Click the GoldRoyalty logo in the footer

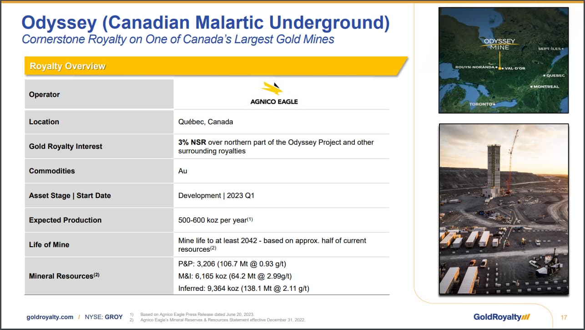coord(501,317)
